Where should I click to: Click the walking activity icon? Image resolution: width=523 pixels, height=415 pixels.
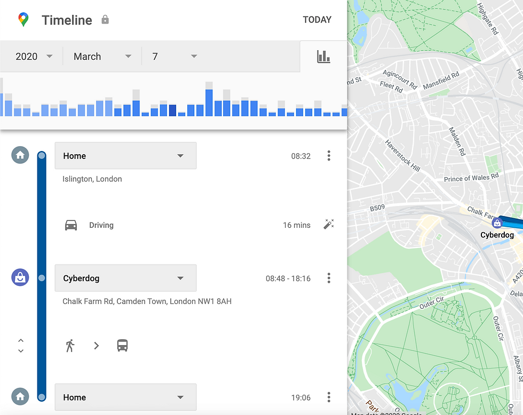(x=70, y=346)
